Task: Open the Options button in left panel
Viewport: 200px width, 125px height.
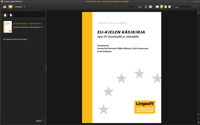Action: tap(40, 121)
